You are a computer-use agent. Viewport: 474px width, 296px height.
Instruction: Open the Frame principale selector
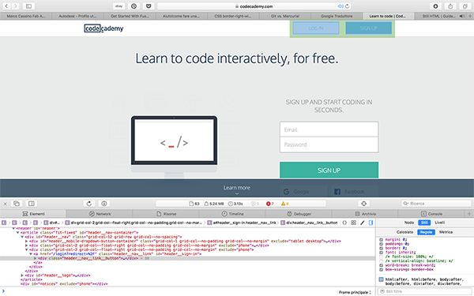coord(355,292)
